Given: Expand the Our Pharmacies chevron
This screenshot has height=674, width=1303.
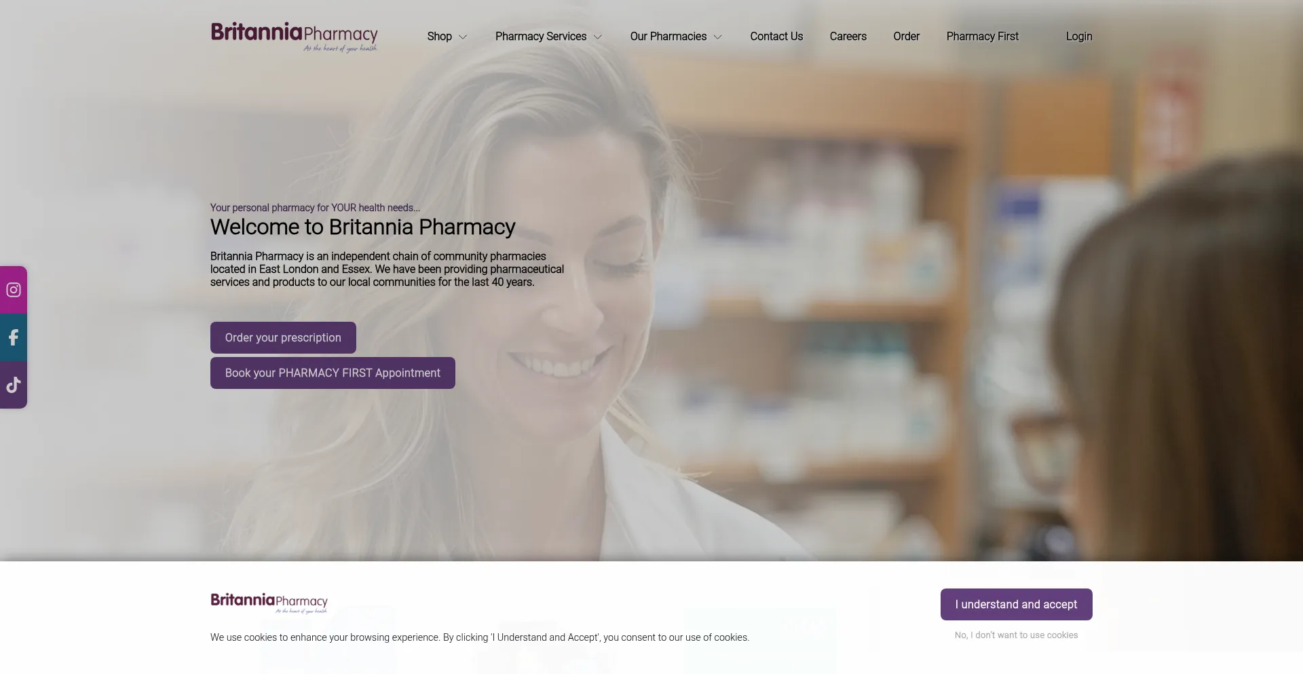Looking at the screenshot, I should pos(717,37).
